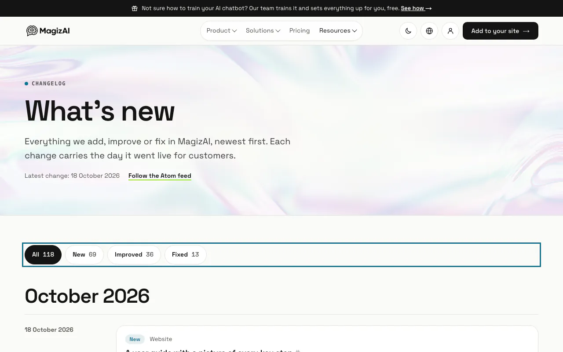The width and height of the screenshot is (563, 352).
Task: Toggle dark mode with the moon icon
Action: click(x=408, y=31)
